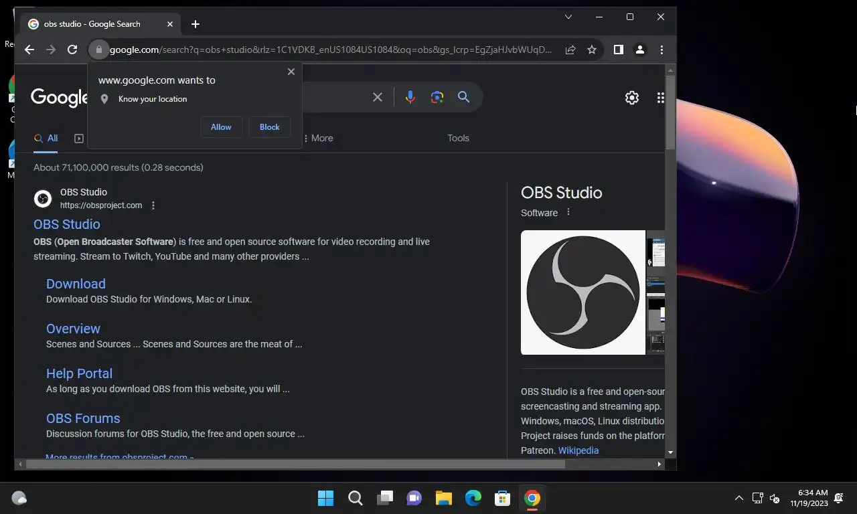Open Google quick settings gear
The width and height of the screenshot is (857, 514).
click(x=632, y=98)
